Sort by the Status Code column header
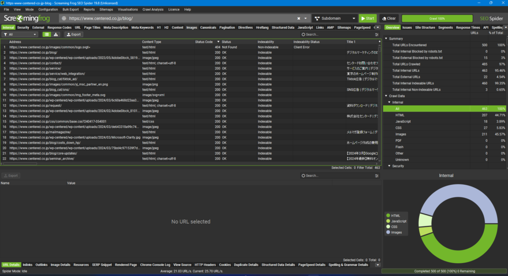508x276 pixels. (207, 42)
